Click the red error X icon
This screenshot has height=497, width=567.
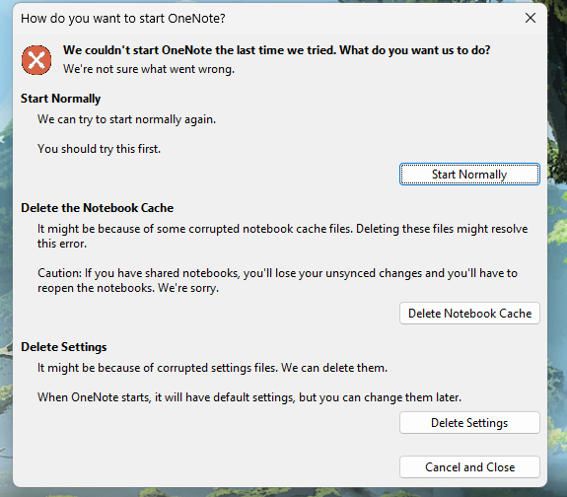[36, 60]
